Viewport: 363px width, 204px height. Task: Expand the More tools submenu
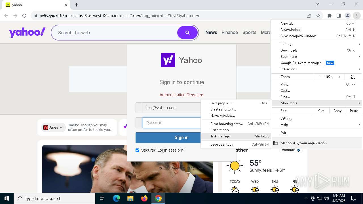click(x=317, y=103)
